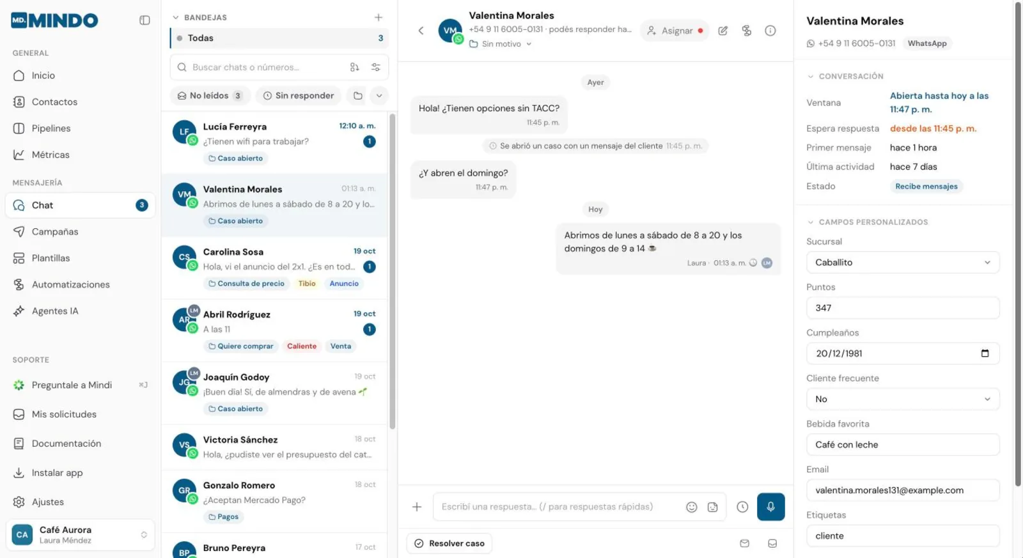Open Automatizaciones in the sidebar
The height and width of the screenshot is (558, 1023).
point(81,284)
